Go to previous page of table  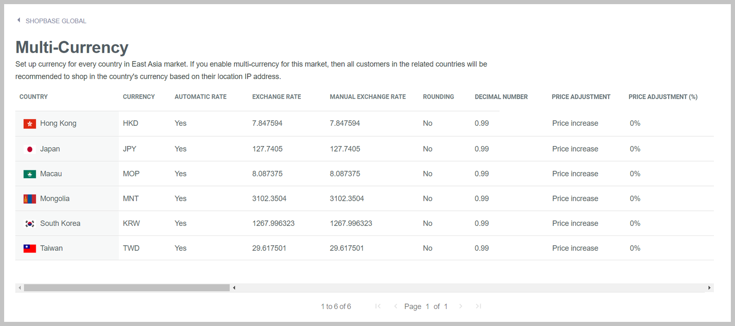(396, 306)
